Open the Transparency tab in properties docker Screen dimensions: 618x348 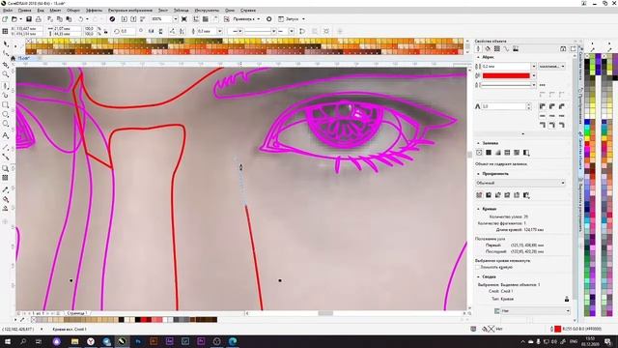(497, 48)
